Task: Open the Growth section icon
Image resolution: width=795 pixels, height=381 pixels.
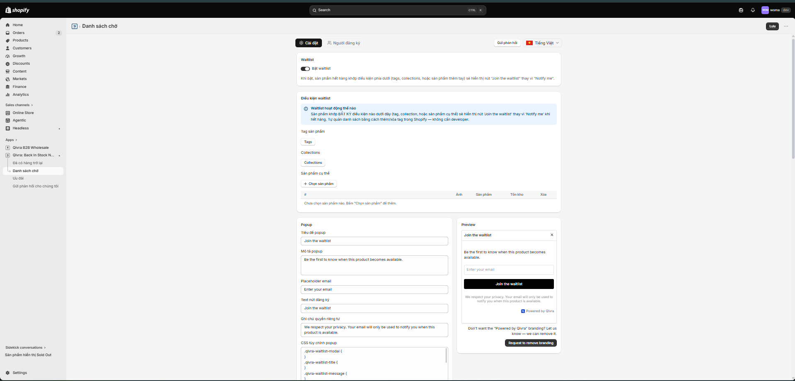Action: click(7, 56)
